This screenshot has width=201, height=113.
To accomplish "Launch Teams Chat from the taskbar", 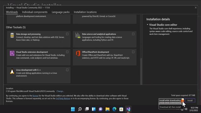I will (100, 109).
